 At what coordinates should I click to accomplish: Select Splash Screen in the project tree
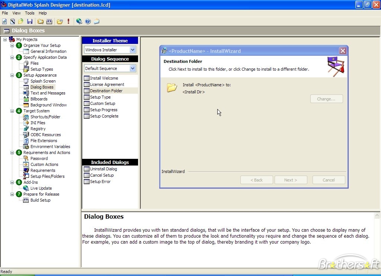click(x=43, y=81)
